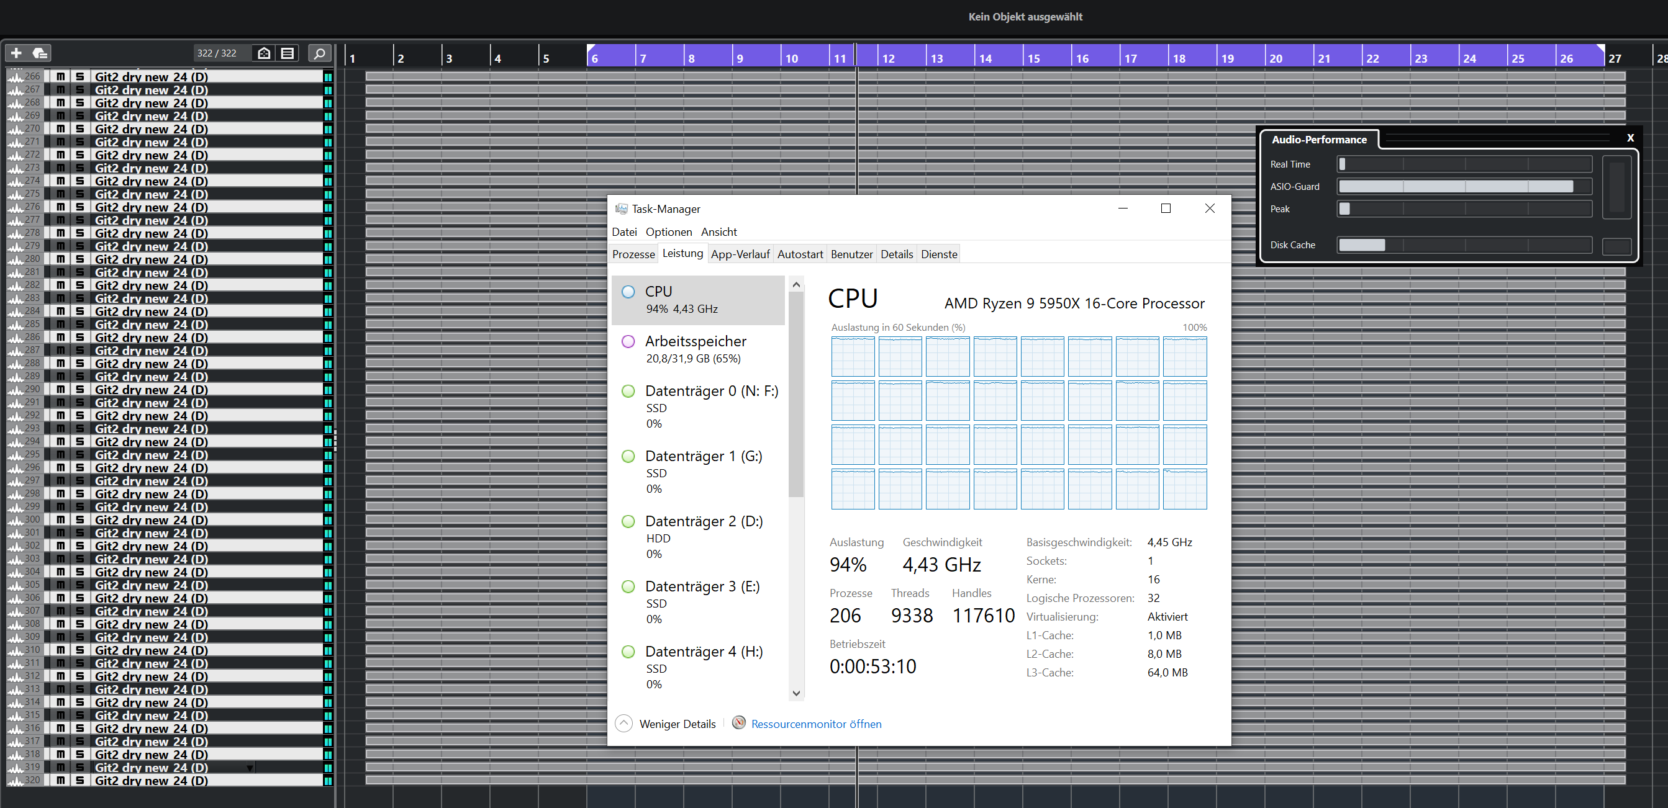Click the track visibility agents house icon
The height and width of the screenshot is (808, 1668).
(x=263, y=53)
